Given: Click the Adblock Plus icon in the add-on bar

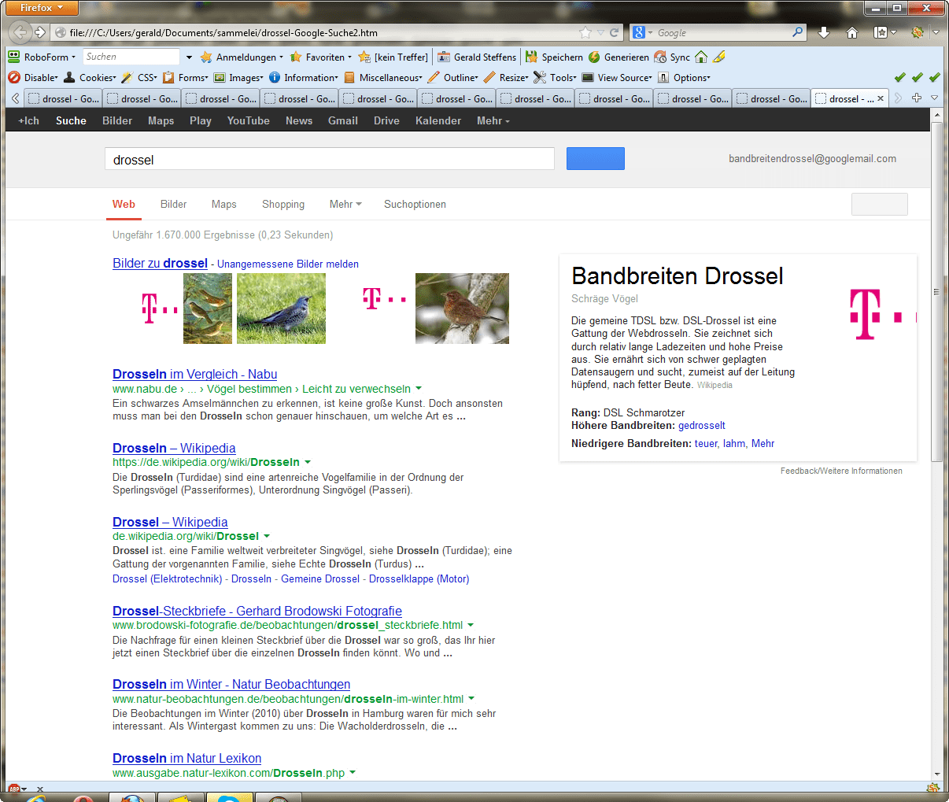Looking at the screenshot, I should tap(13, 789).
